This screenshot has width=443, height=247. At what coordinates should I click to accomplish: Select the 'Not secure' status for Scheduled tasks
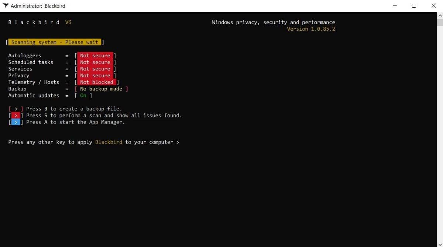point(95,62)
